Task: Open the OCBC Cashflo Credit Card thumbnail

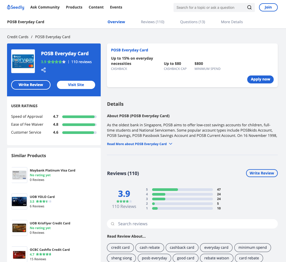Action: coord(19,255)
